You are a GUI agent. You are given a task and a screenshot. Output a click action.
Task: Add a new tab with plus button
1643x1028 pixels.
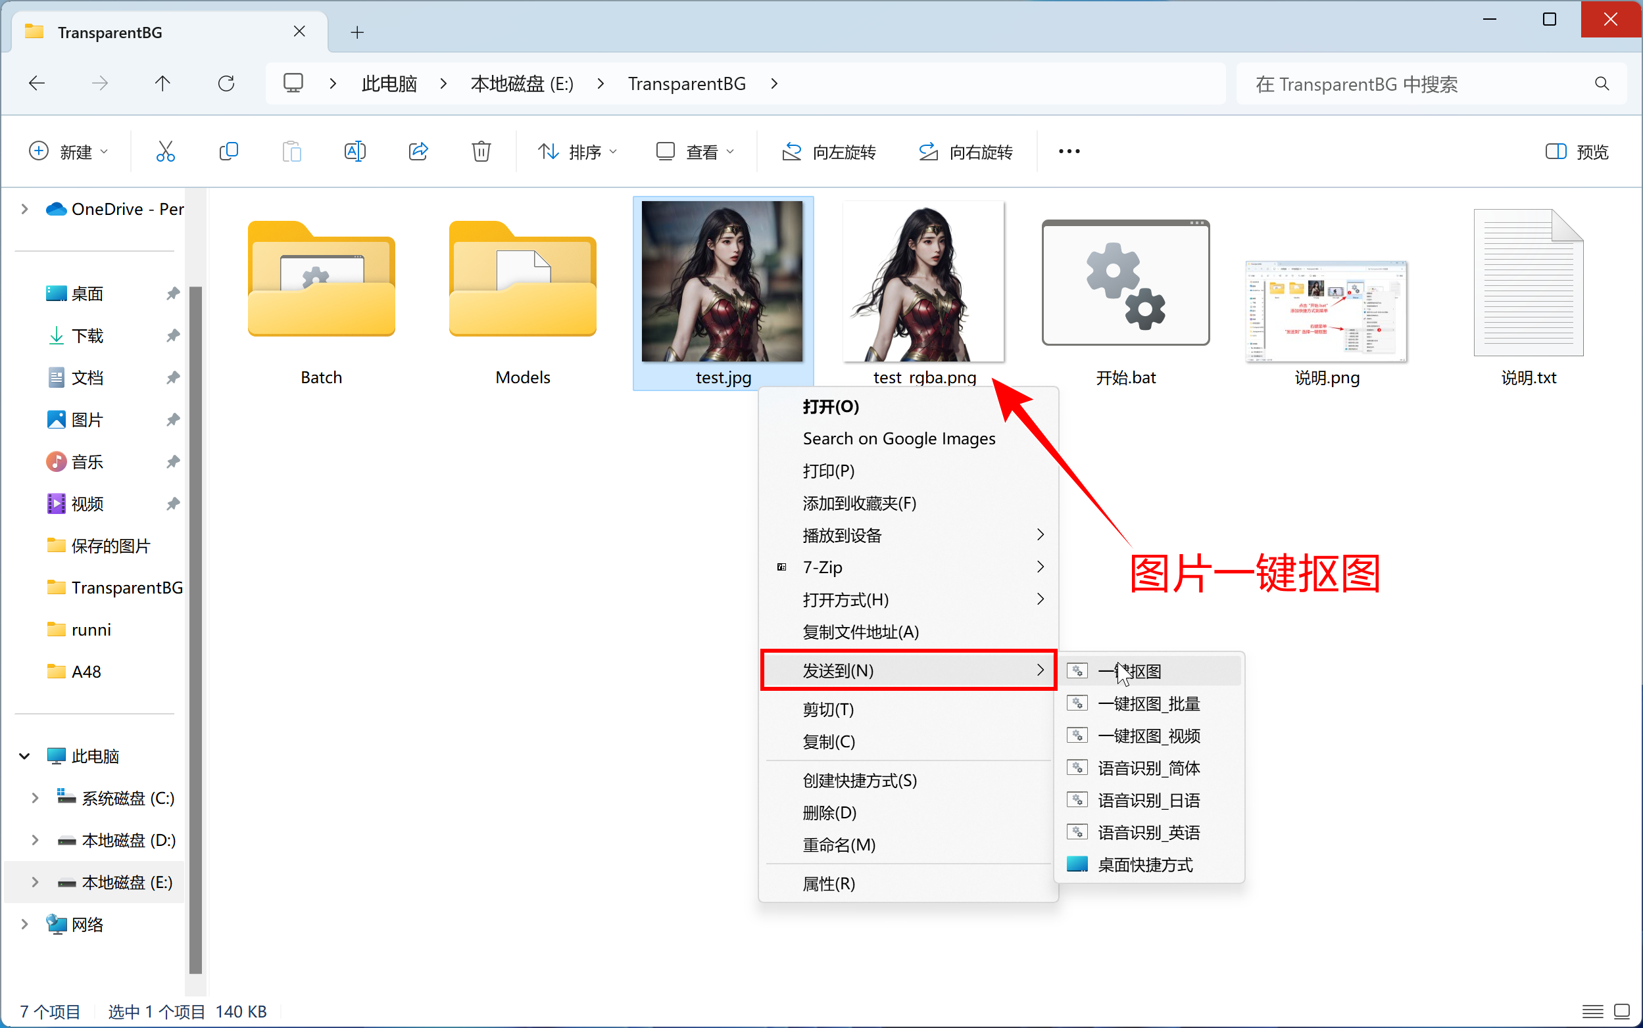tap(357, 32)
